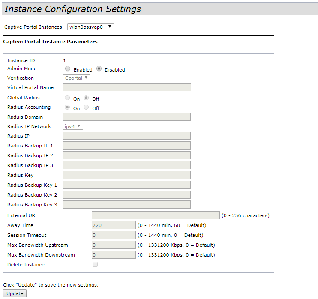Focus the Session Timeout field
The height and width of the screenshot is (299, 318).
(114, 235)
